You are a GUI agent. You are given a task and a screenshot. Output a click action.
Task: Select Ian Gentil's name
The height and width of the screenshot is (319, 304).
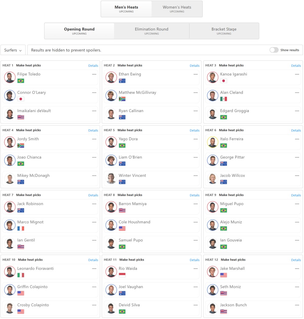tap(26, 240)
